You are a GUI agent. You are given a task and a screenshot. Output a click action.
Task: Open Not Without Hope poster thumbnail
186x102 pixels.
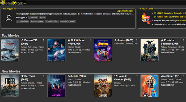56,50
